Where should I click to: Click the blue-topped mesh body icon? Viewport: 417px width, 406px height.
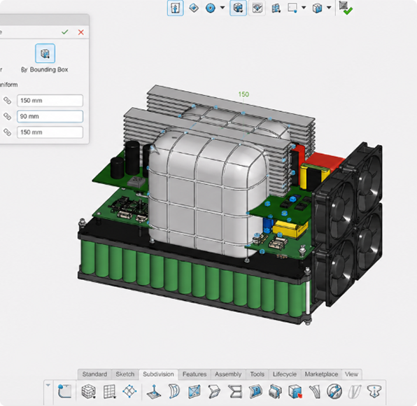275,391
